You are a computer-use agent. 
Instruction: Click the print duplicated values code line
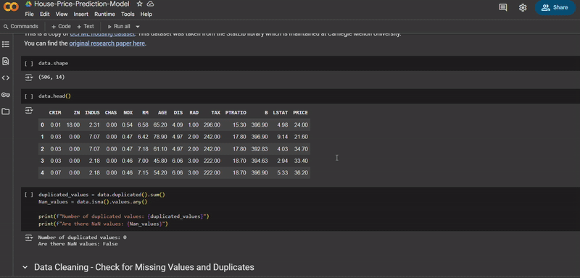(x=123, y=216)
